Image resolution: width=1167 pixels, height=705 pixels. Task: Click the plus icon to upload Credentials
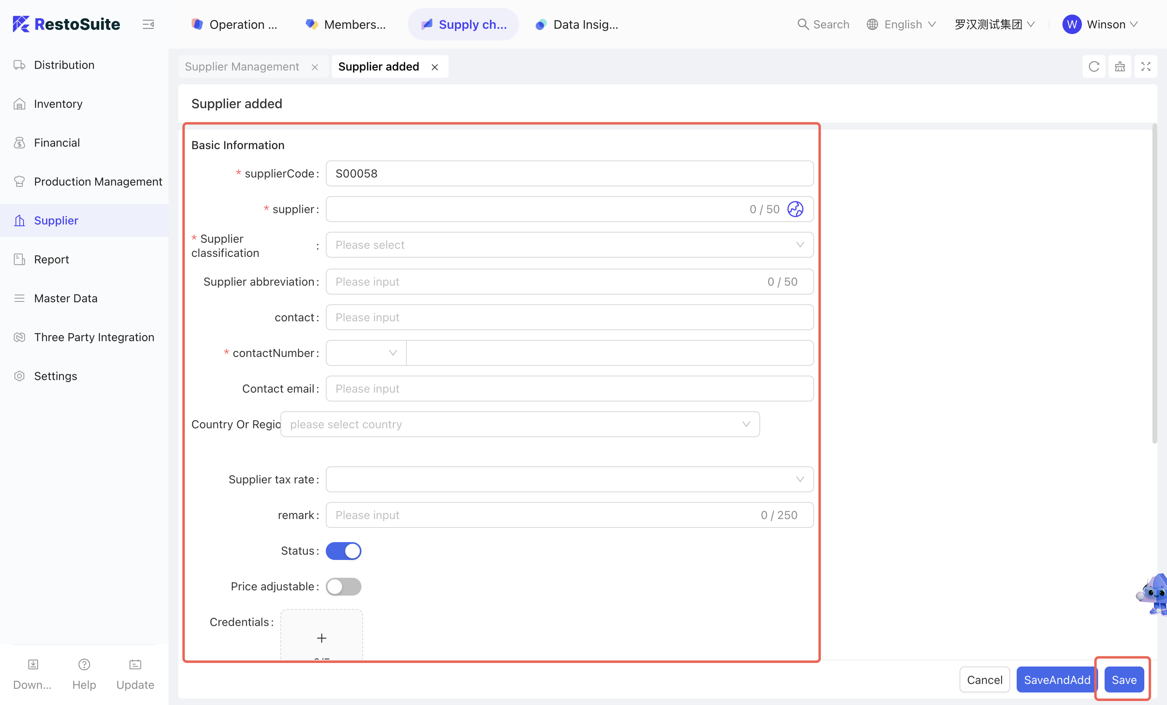pyautogui.click(x=322, y=638)
